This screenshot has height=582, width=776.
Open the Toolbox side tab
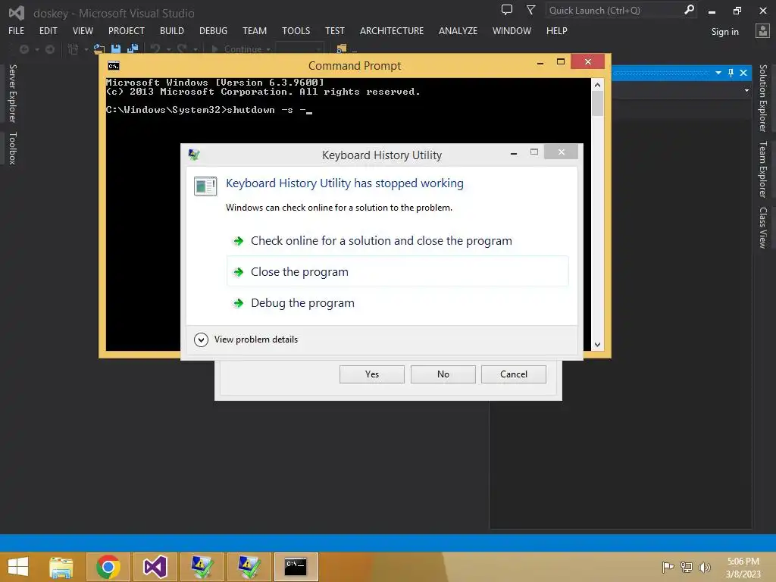tap(13, 148)
